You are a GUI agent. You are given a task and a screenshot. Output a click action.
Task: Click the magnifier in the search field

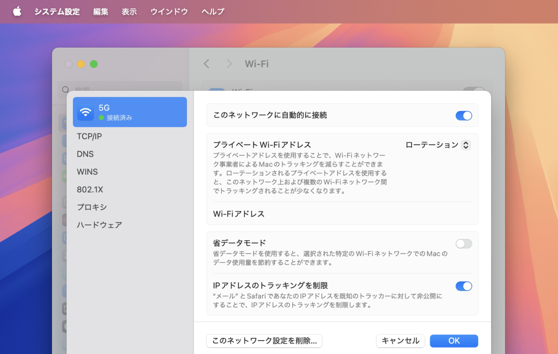(x=66, y=90)
